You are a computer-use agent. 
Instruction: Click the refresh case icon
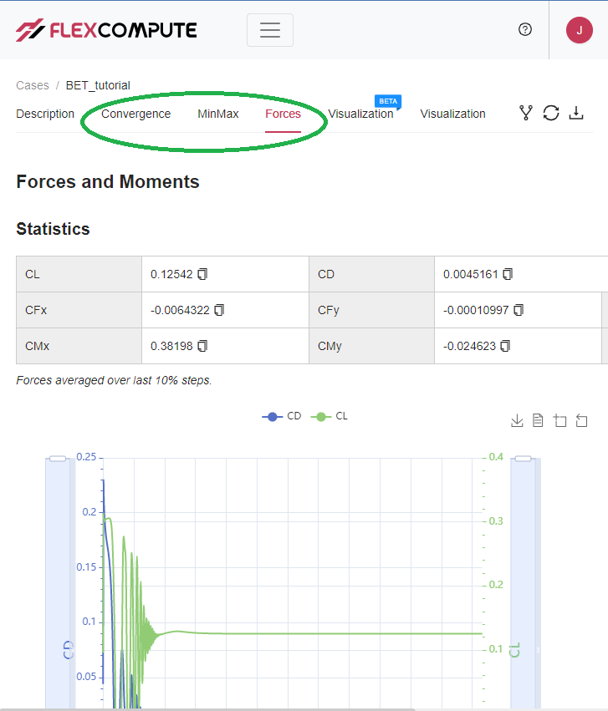pyautogui.click(x=551, y=113)
